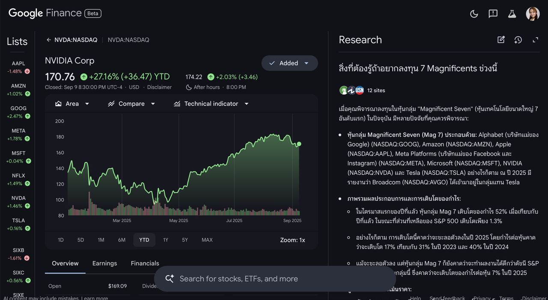
Task: Expand the Research panel to fullscreen
Action: (535, 40)
